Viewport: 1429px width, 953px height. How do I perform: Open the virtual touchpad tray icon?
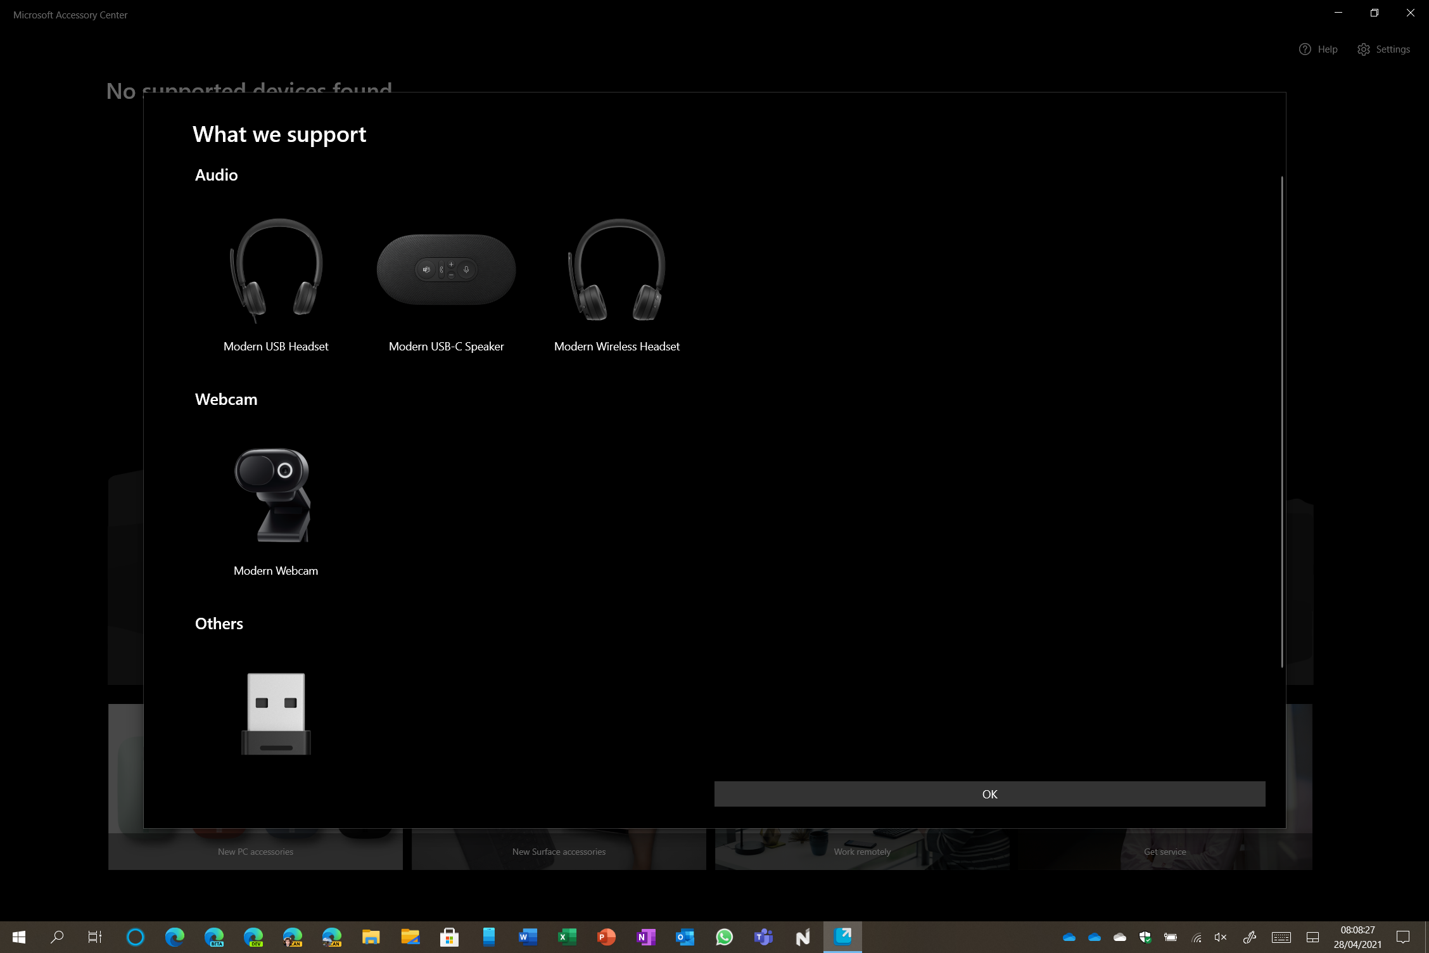[1313, 937]
